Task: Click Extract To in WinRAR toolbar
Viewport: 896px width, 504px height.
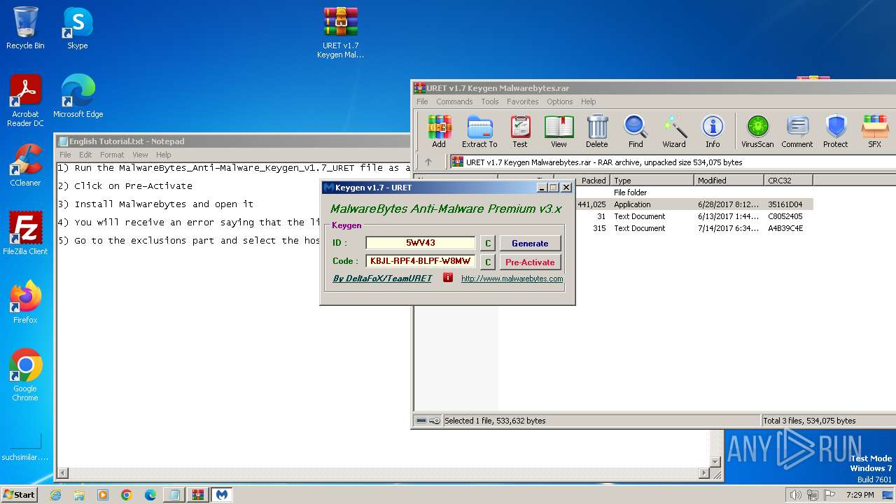Action: pyautogui.click(x=479, y=132)
